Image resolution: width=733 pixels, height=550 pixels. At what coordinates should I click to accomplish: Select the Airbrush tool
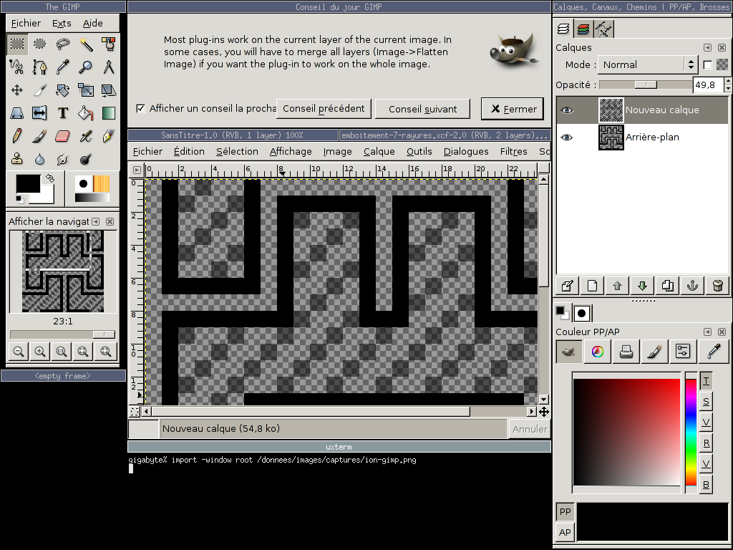click(86, 135)
